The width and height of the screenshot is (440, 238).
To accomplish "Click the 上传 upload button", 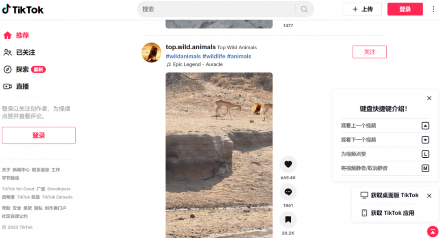I will click(x=362, y=9).
